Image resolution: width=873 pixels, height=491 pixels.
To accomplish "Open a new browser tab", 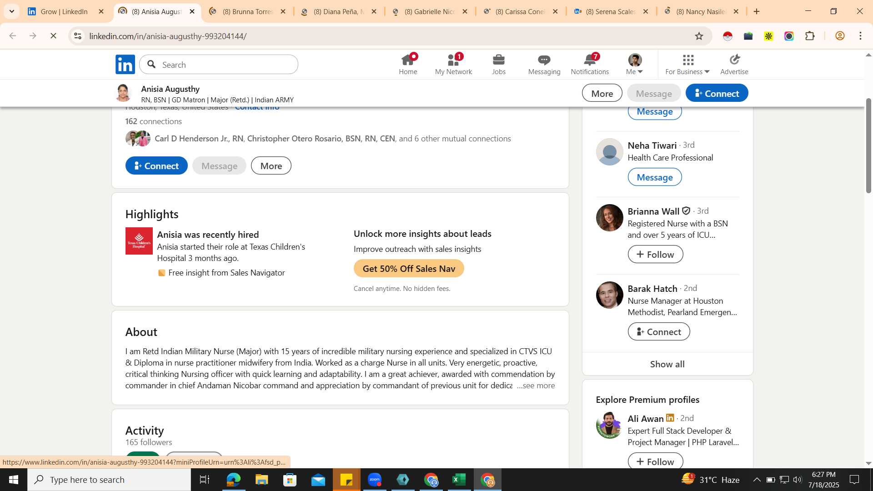I will (757, 11).
